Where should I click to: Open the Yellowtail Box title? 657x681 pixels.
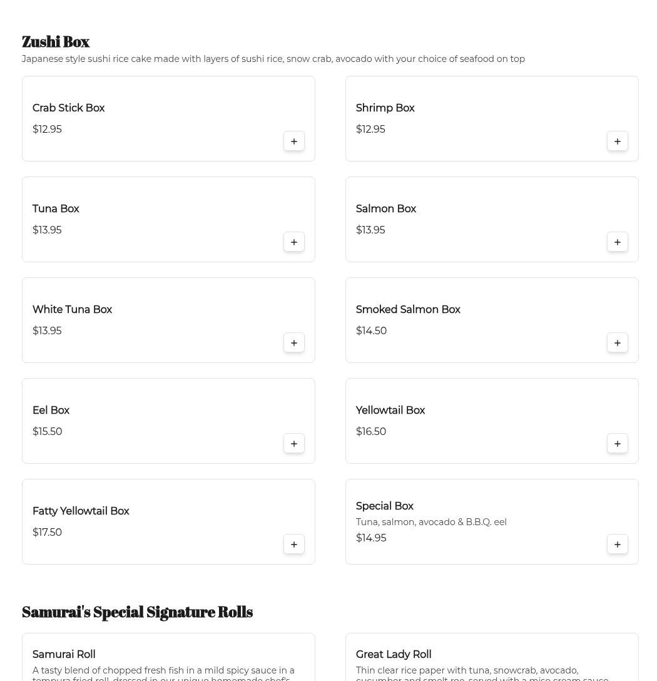pyautogui.click(x=390, y=411)
